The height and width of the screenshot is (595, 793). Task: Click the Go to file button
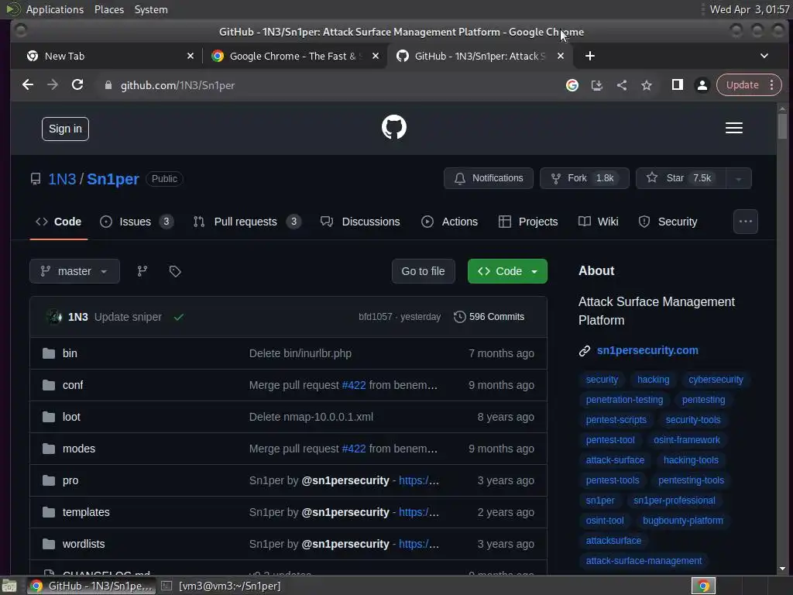click(424, 271)
